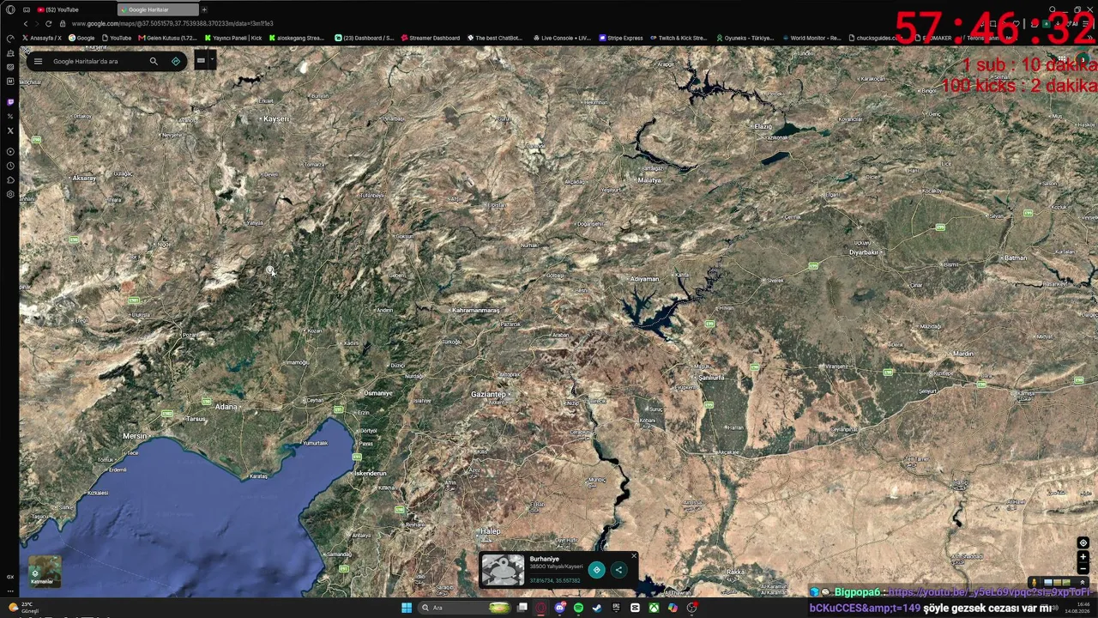Open Spotify from the taskbar
This screenshot has width=1098, height=618.
point(578,608)
